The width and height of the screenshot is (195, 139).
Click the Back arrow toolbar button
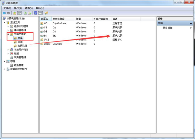[4, 13]
